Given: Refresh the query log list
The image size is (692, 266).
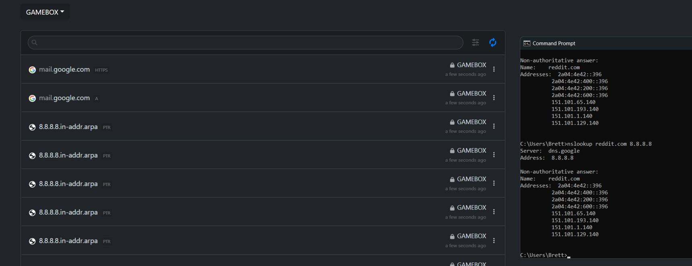Looking at the screenshot, I should 493,43.
